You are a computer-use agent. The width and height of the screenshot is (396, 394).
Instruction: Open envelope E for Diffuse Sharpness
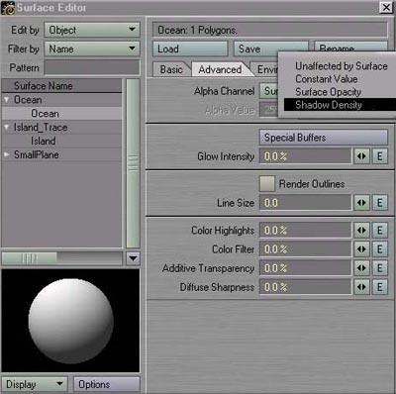pos(380,287)
